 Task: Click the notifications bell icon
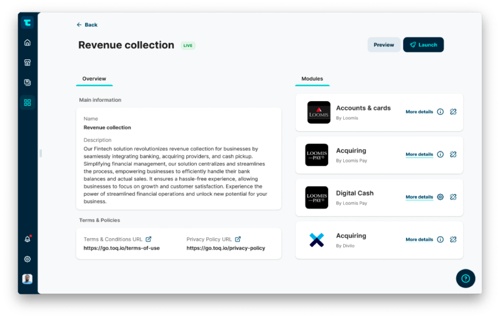click(27, 239)
